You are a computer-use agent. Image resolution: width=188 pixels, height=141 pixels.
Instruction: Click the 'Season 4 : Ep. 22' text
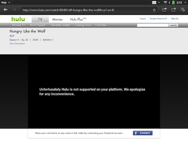[x=19, y=40]
